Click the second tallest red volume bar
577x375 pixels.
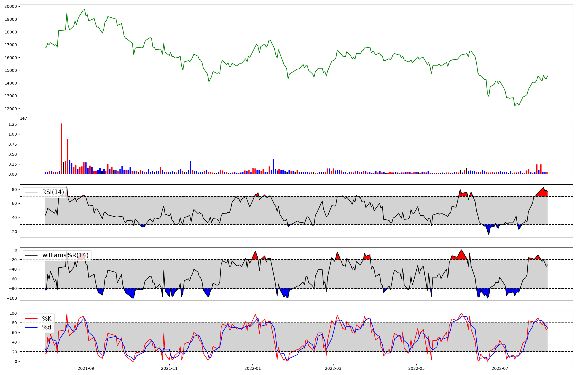tap(68, 157)
